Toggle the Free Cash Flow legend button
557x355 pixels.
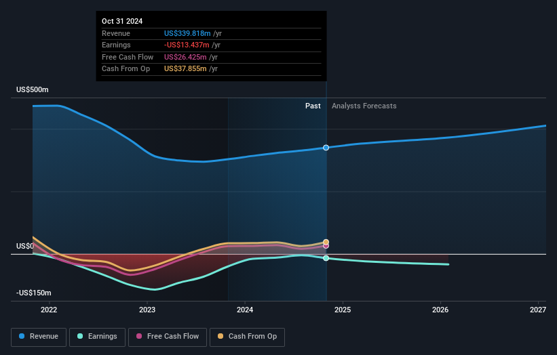point(168,337)
